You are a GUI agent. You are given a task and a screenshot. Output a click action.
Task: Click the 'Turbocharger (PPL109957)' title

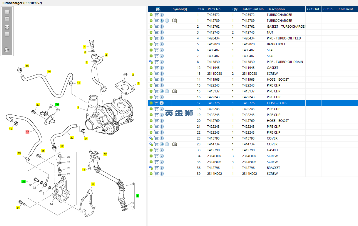[22, 3]
